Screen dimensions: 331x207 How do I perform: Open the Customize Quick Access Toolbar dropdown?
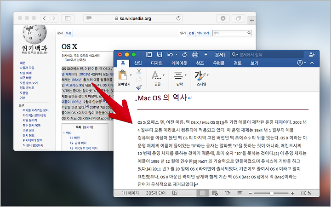pyautogui.click(x=205, y=55)
